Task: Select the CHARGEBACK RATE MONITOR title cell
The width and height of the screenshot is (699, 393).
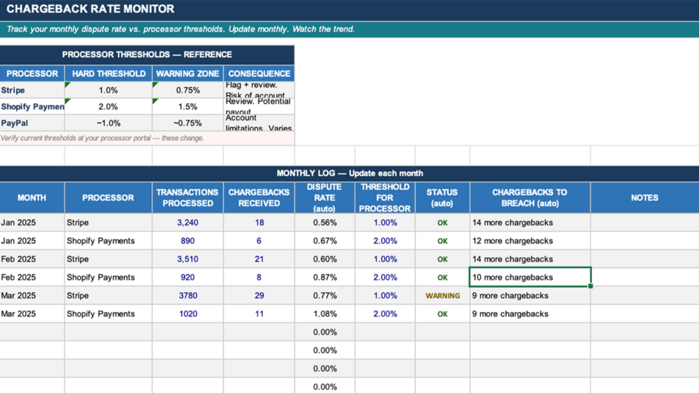Action: 349,9
